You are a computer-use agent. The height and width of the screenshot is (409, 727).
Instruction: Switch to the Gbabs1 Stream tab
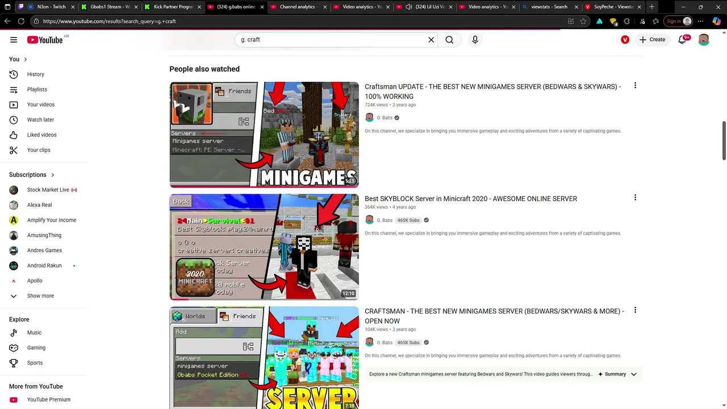pos(110,7)
